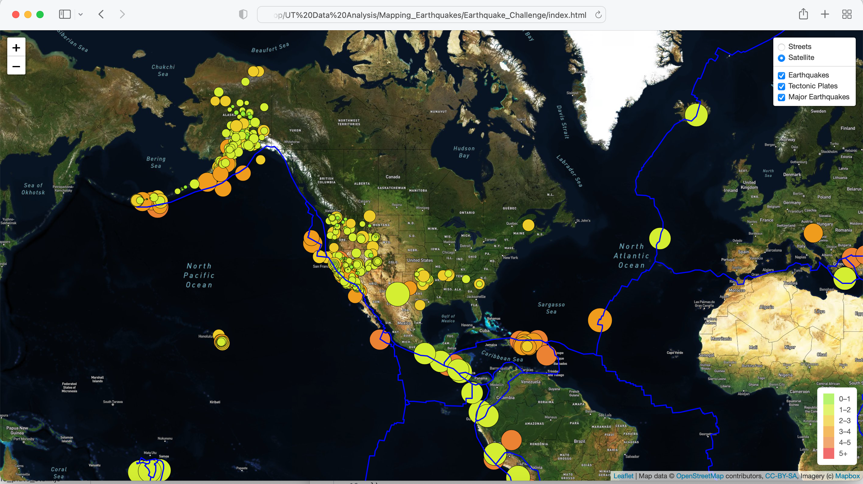This screenshot has height=484, width=863.
Task: Zoom in on the map
Action: point(16,48)
